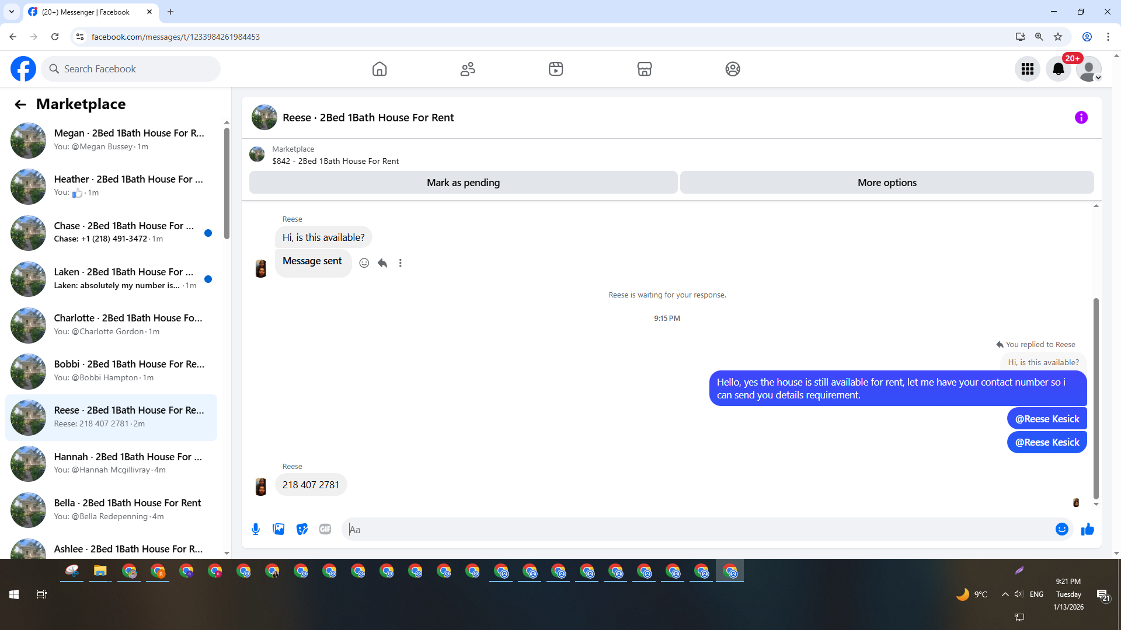Open the Facebook apps grid menu
This screenshot has width=1121, height=630.
(x=1027, y=69)
